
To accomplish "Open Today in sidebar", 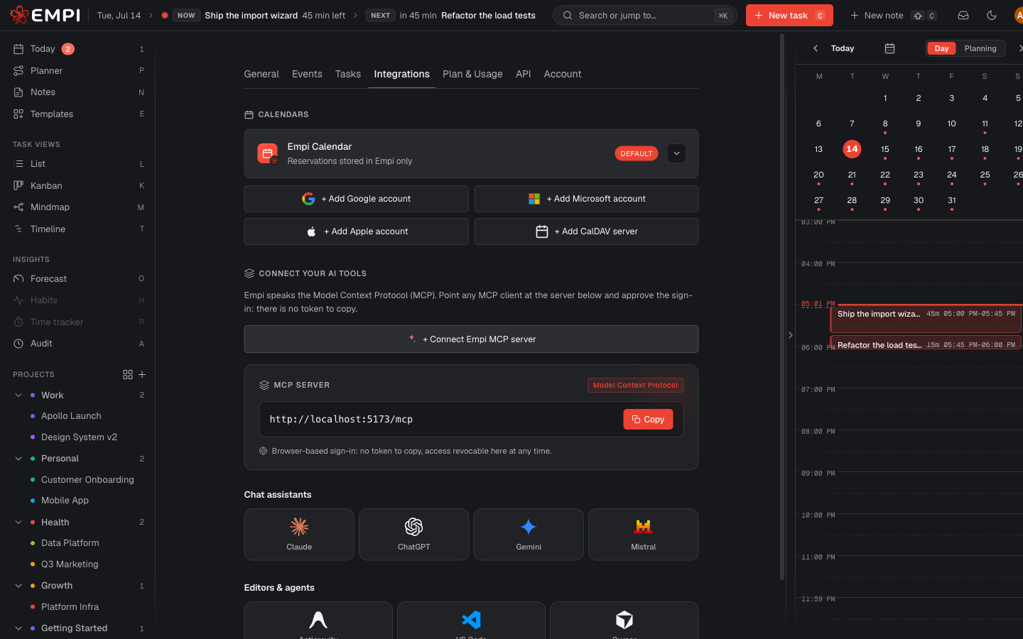I will (78, 49).
